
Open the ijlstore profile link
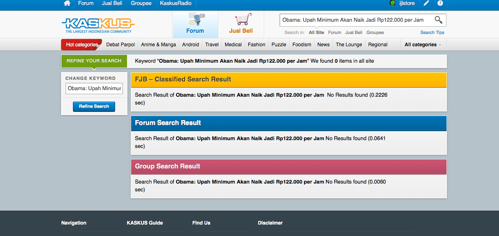coord(407,3)
